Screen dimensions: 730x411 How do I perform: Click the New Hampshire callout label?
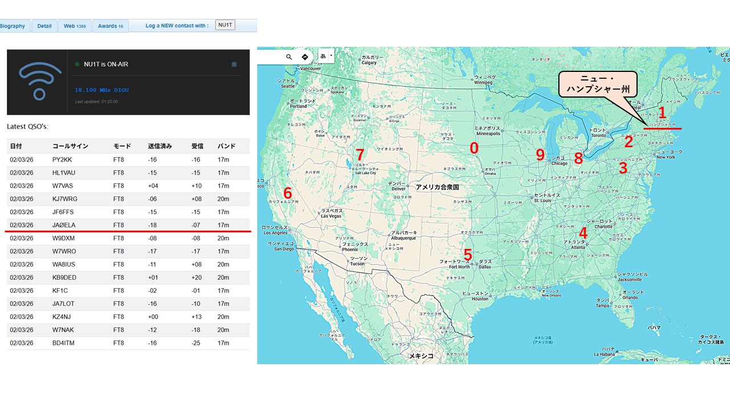pyautogui.click(x=597, y=84)
